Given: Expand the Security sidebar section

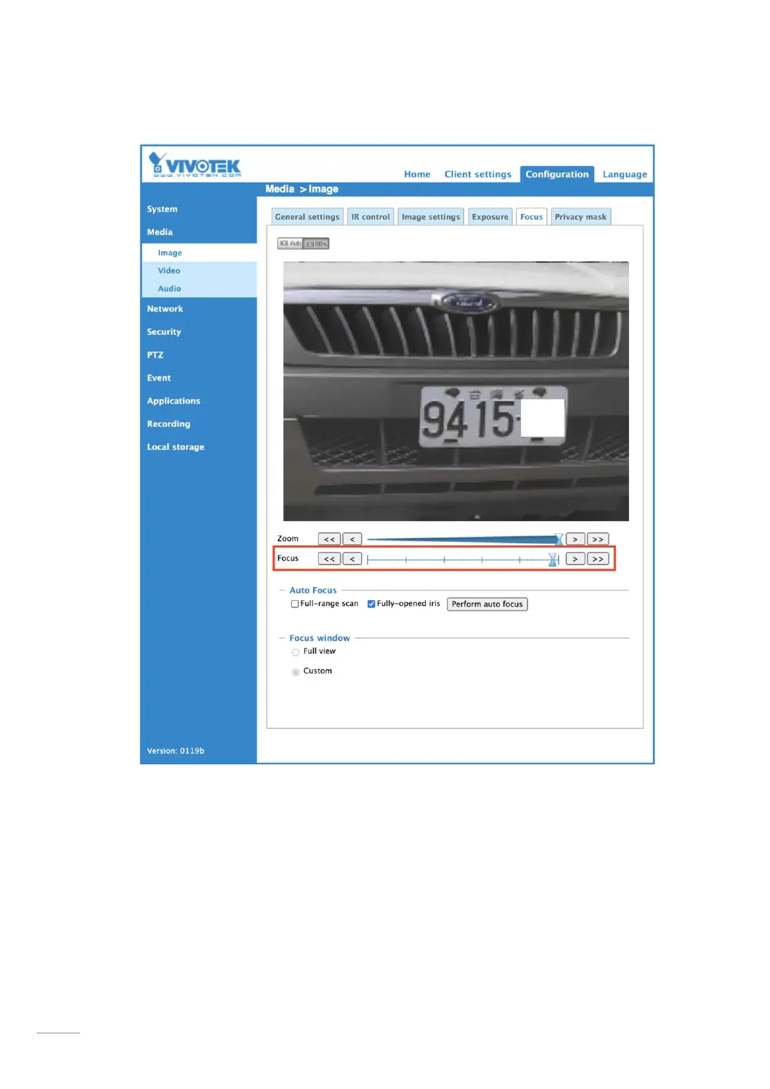Looking at the screenshot, I should pyautogui.click(x=164, y=332).
